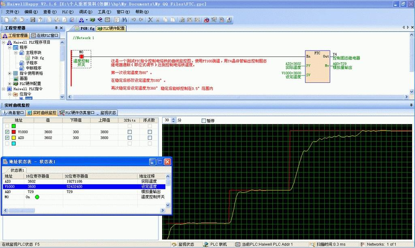Open the PGB:fg program in tree
415x248 pixels.
(x=37, y=58)
